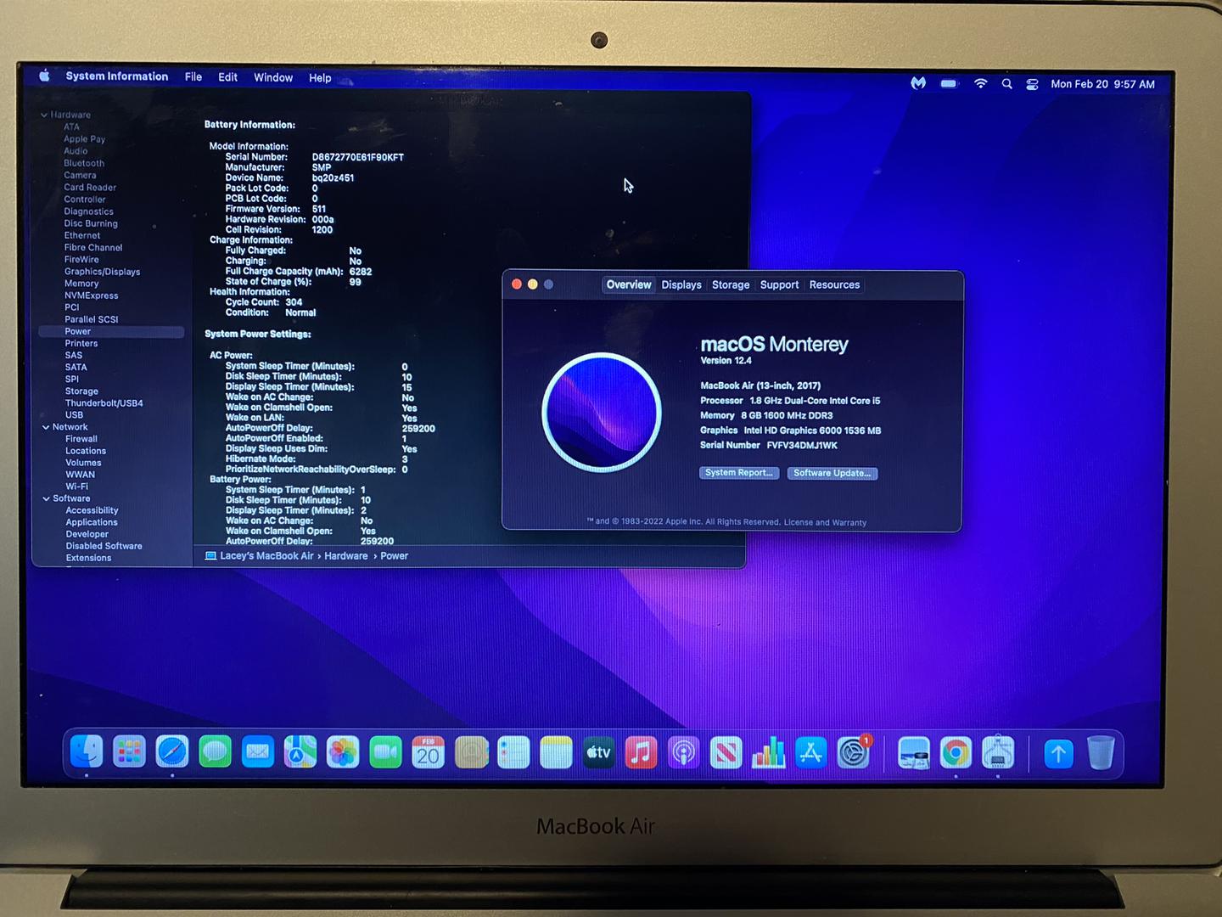Collapse the Software section in sidebar
Viewport: 1222px width, 917px height.
coord(46,498)
